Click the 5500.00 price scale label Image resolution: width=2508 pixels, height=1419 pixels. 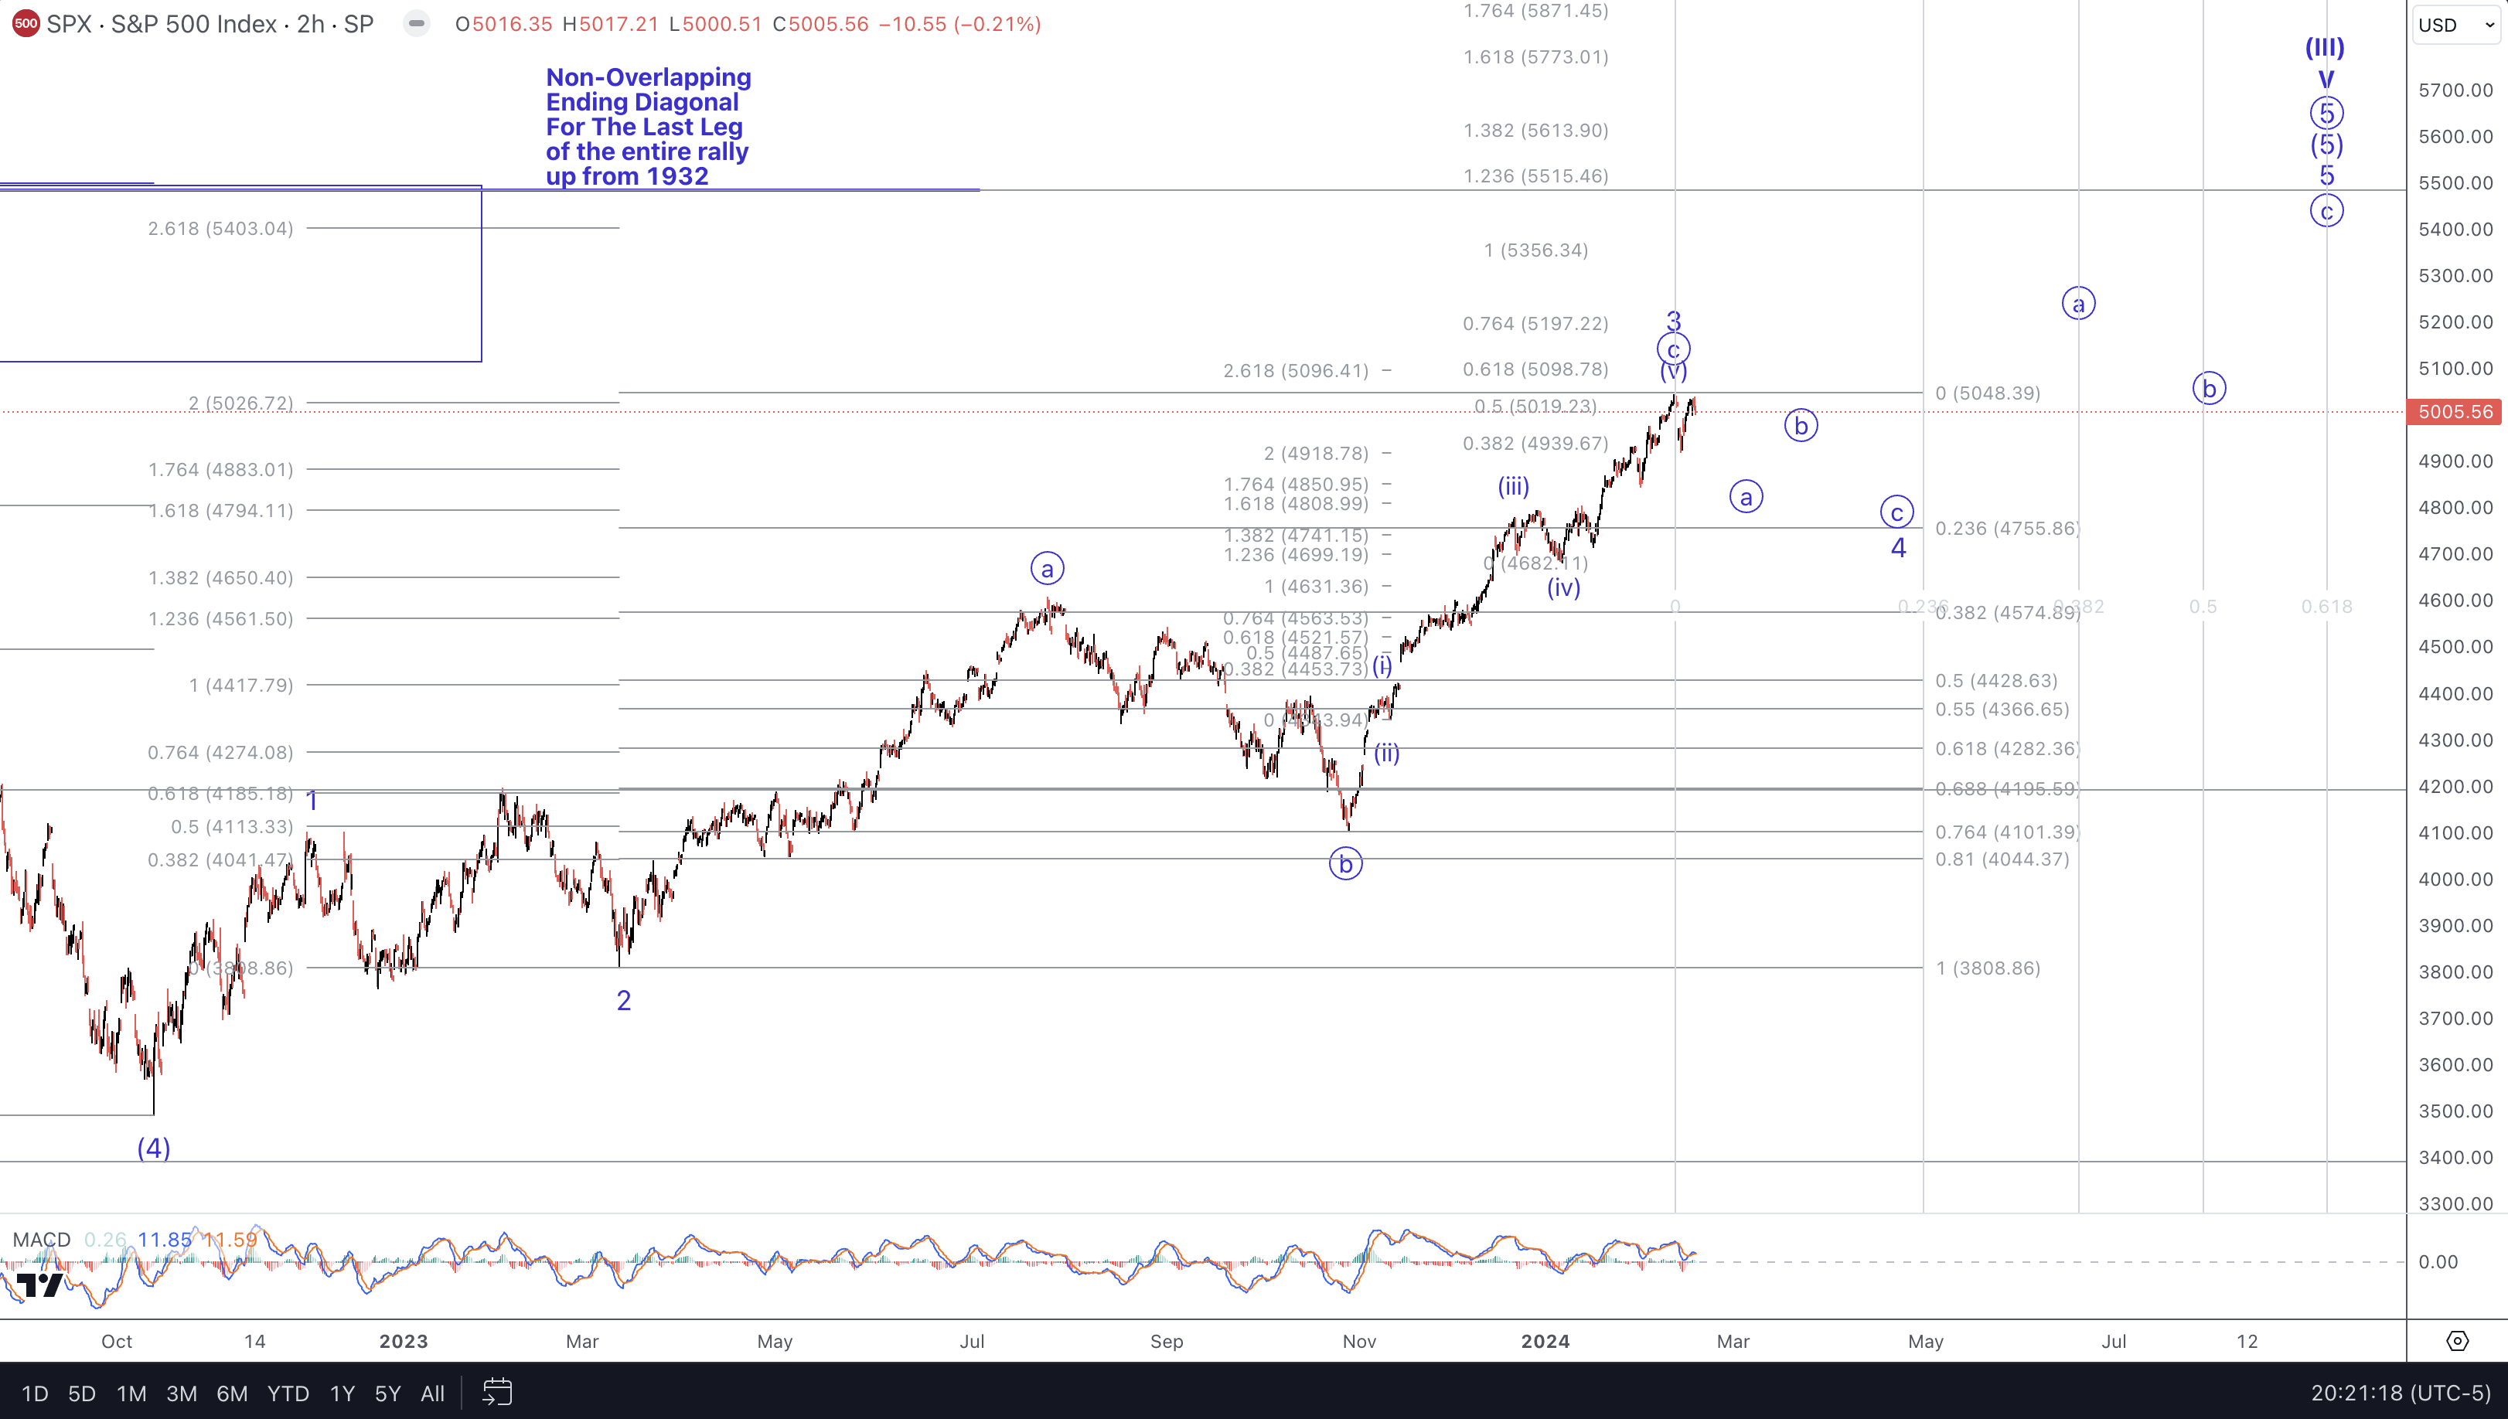[2455, 182]
